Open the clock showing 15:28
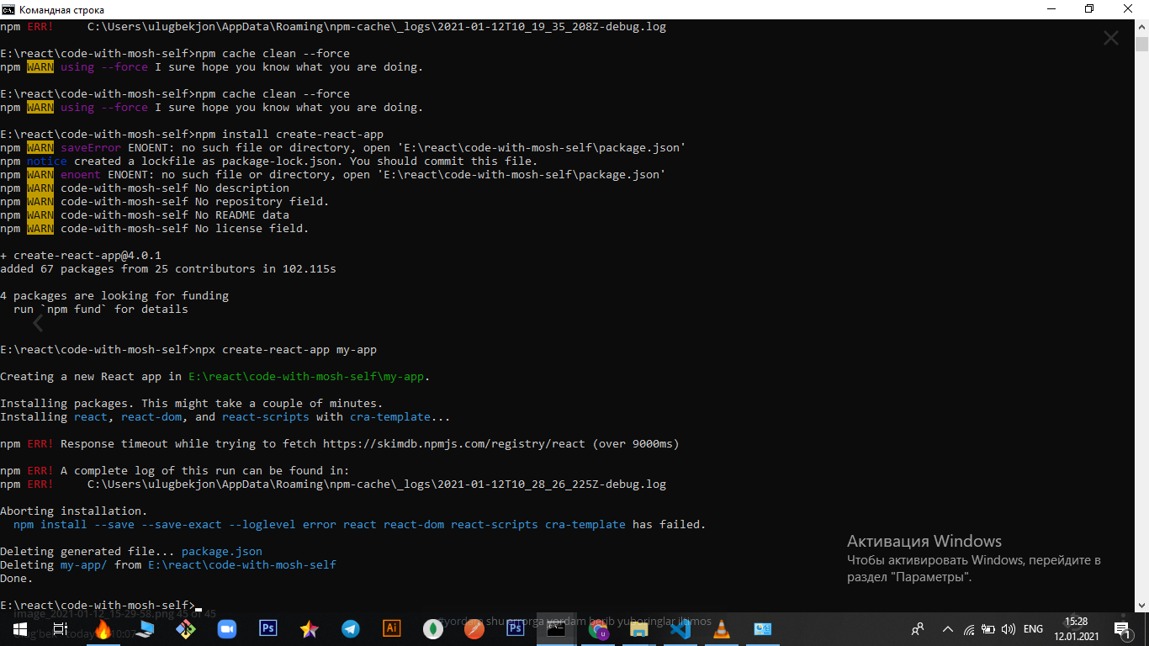The width and height of the screenshot is (1149, 646). coord(1076,628)
